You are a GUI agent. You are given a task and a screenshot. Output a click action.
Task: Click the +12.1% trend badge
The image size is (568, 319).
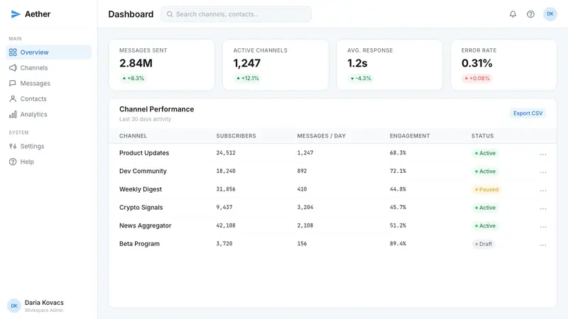(248, 78)
